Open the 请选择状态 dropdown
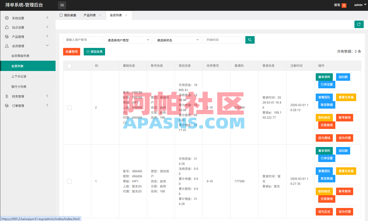 point(178,40)
